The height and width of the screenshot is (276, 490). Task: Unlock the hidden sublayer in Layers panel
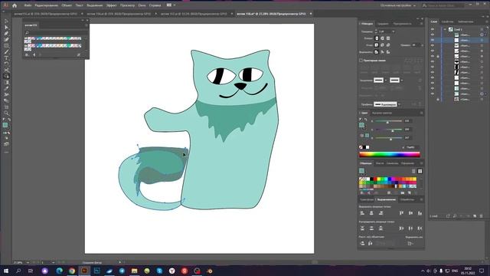click(x=438, y=99)
